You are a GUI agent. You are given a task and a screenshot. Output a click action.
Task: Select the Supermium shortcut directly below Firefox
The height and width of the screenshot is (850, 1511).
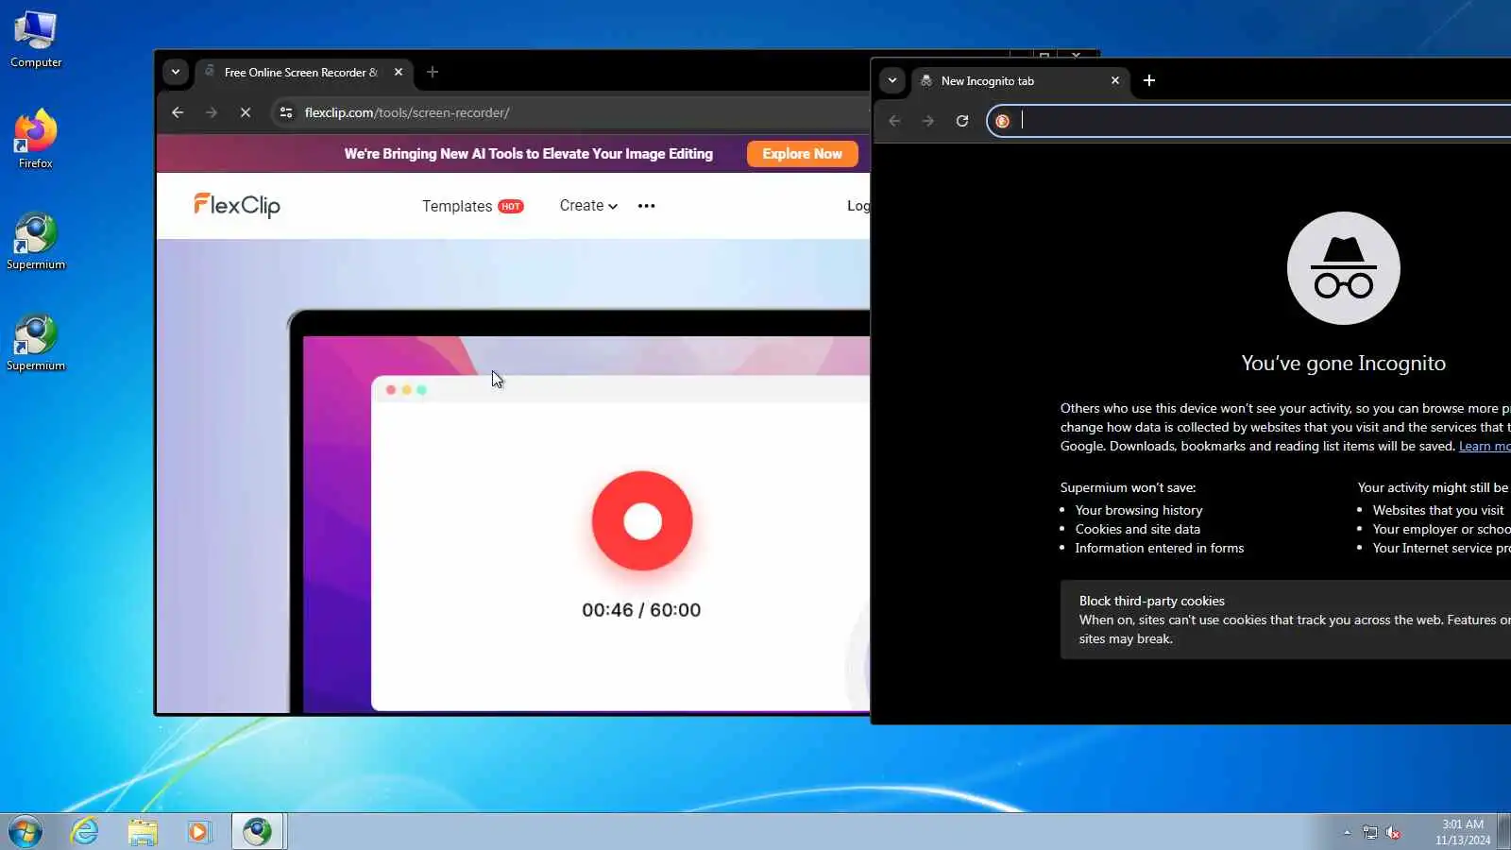coord(36,241)
